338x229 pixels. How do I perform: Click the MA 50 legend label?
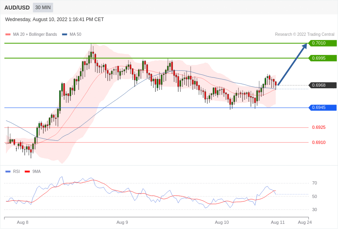click(76, 34)
